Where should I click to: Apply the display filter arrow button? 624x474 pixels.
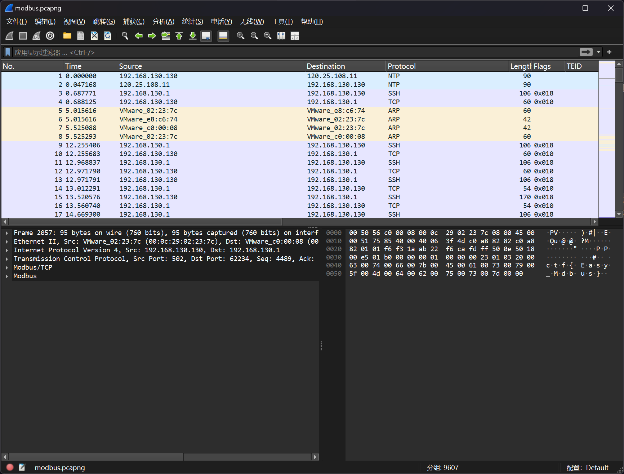586,52
